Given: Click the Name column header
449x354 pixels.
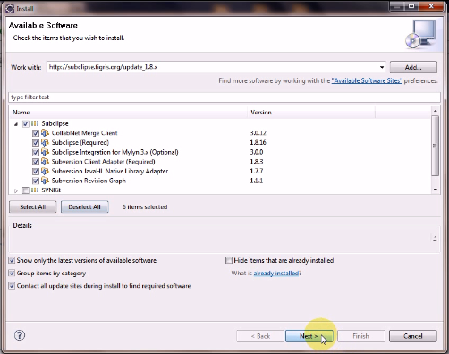Looking at the screenshot, I should [128, 113].
